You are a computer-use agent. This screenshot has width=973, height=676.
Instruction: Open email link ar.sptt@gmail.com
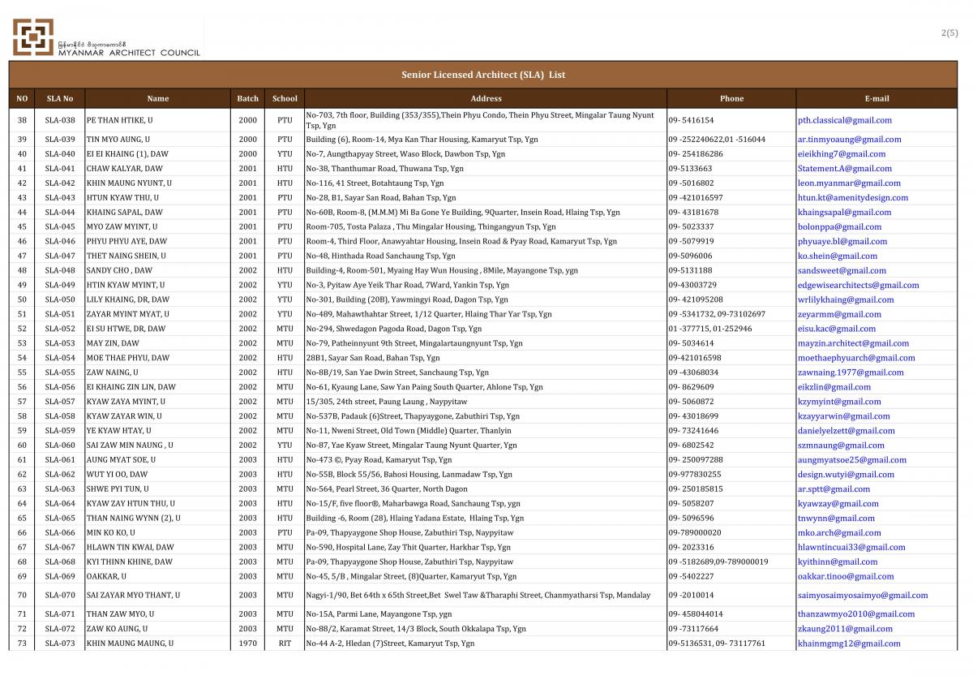point(833,489)
